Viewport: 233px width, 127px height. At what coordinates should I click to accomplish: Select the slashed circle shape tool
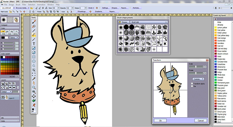[34, 52]
